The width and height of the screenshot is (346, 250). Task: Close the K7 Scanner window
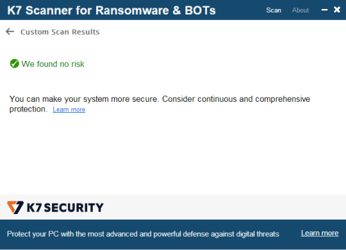coord(337,10)
